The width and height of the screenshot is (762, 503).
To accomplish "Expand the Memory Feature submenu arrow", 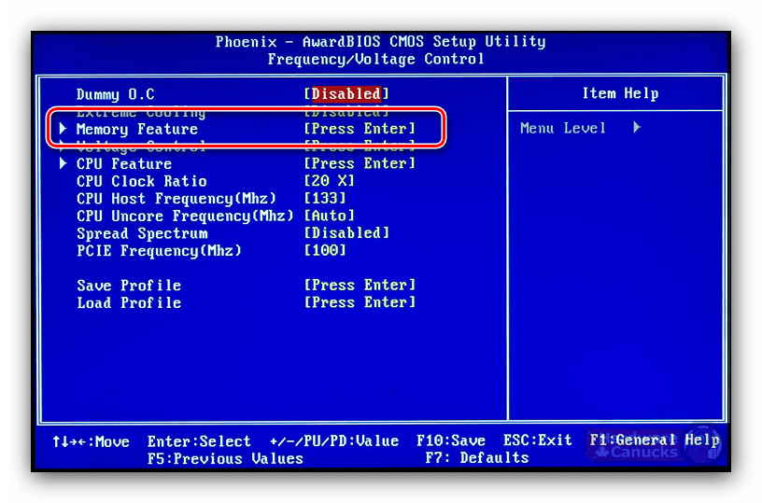I will (x=63, y=129).
